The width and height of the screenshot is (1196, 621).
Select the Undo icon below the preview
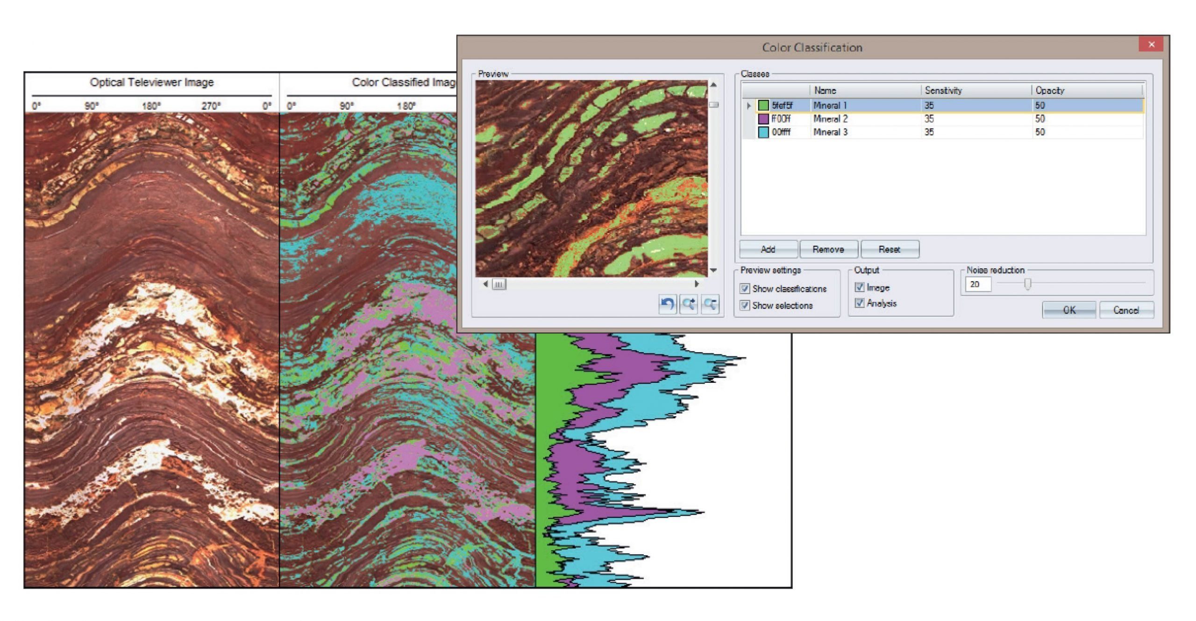[x=668, y=304]
